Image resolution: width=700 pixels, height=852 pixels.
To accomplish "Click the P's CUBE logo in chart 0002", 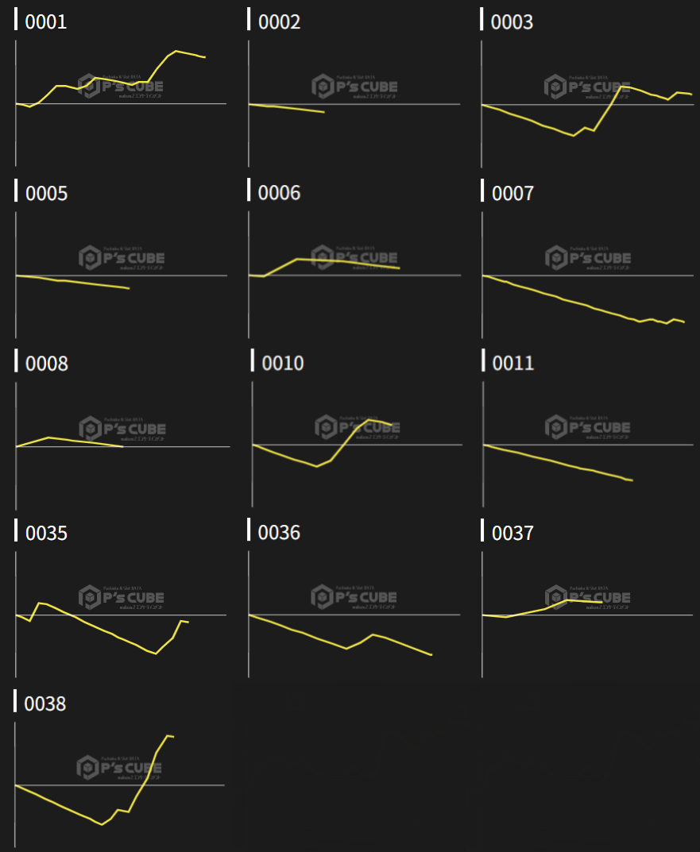I will point(354,86).
